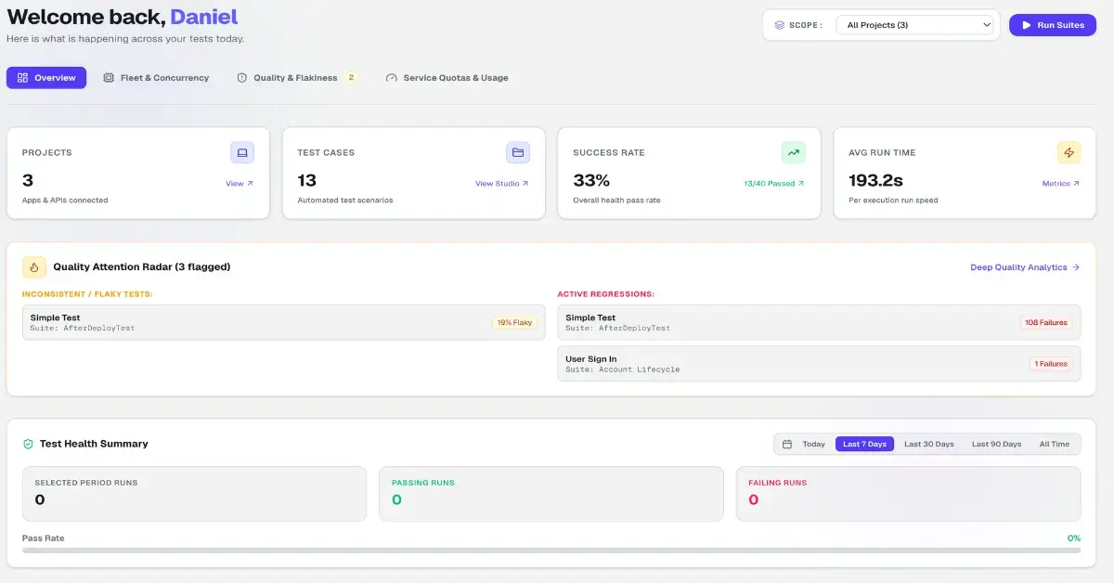Open the Quality & Flakiness tab
The width and height of the screenshot is (1114, 583).
coord(297,78)
